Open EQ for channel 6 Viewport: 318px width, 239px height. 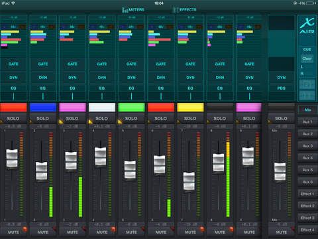coord(161,88)
